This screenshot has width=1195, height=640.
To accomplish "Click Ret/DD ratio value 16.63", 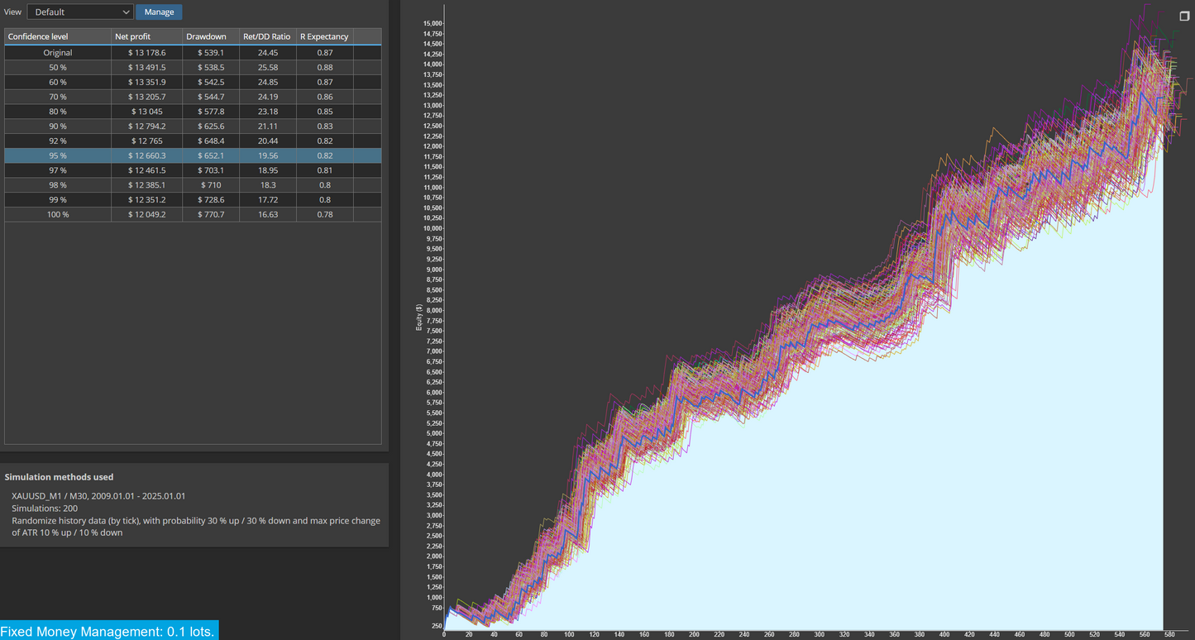I will point(267,214).
